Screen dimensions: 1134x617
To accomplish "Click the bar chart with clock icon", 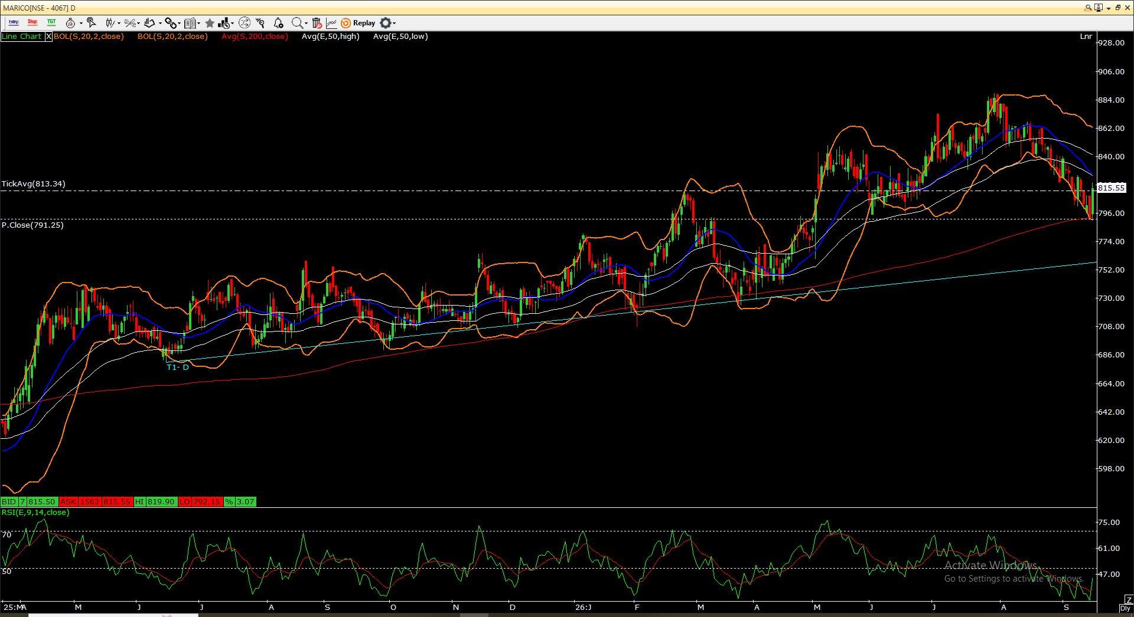I will (224, 23).
